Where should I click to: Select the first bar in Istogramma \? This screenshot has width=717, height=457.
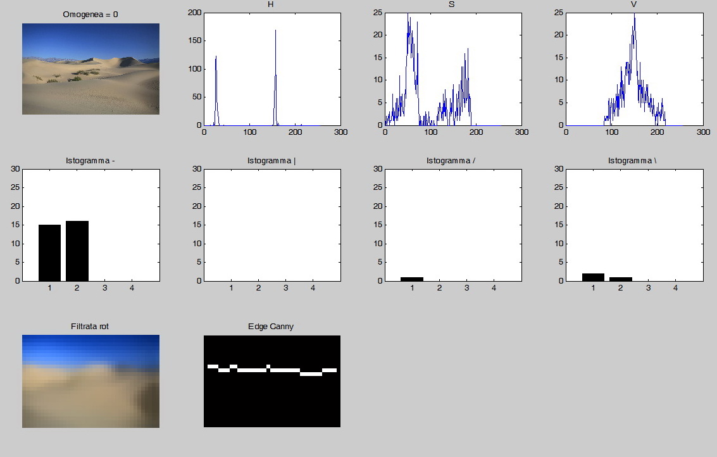(x=594, y=277)
